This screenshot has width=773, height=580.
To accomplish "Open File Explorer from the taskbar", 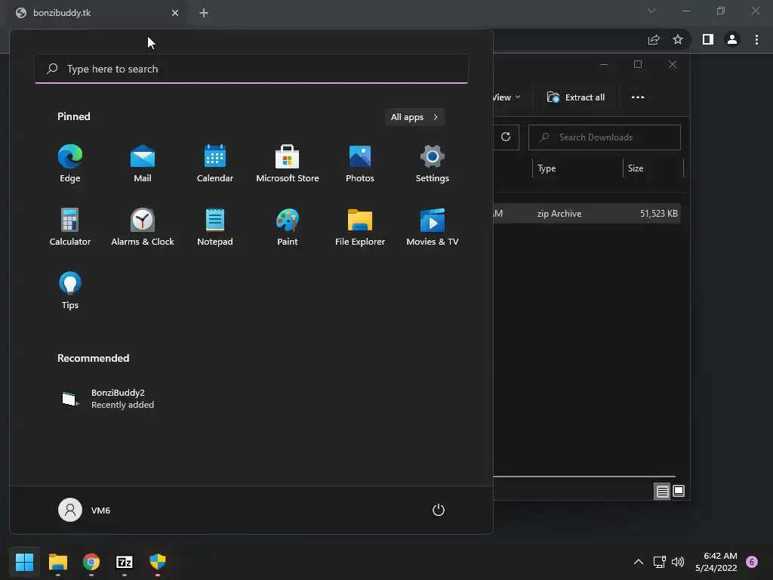I will click(x=57, y=562).
